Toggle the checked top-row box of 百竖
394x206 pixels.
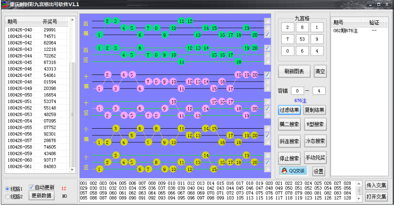(267, 48)
